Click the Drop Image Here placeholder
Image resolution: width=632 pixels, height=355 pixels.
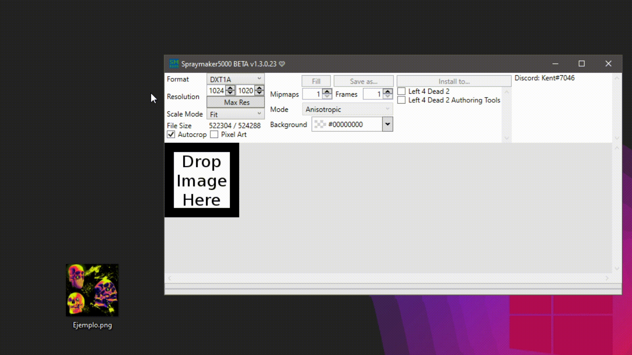[x=201, y=180]
